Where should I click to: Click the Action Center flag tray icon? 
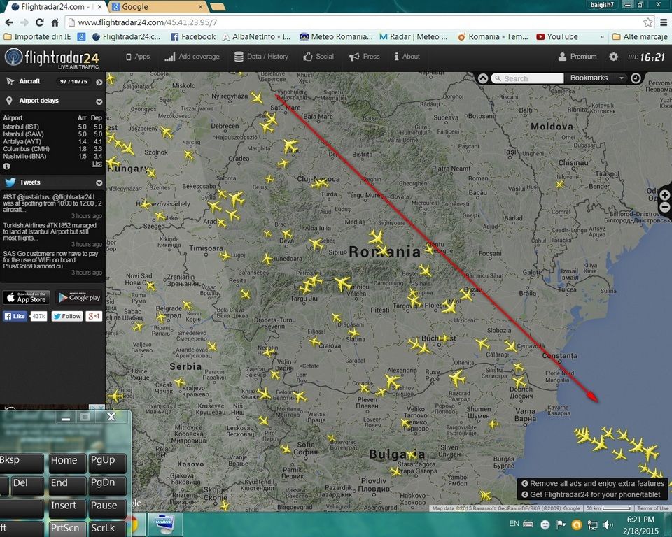561,524
